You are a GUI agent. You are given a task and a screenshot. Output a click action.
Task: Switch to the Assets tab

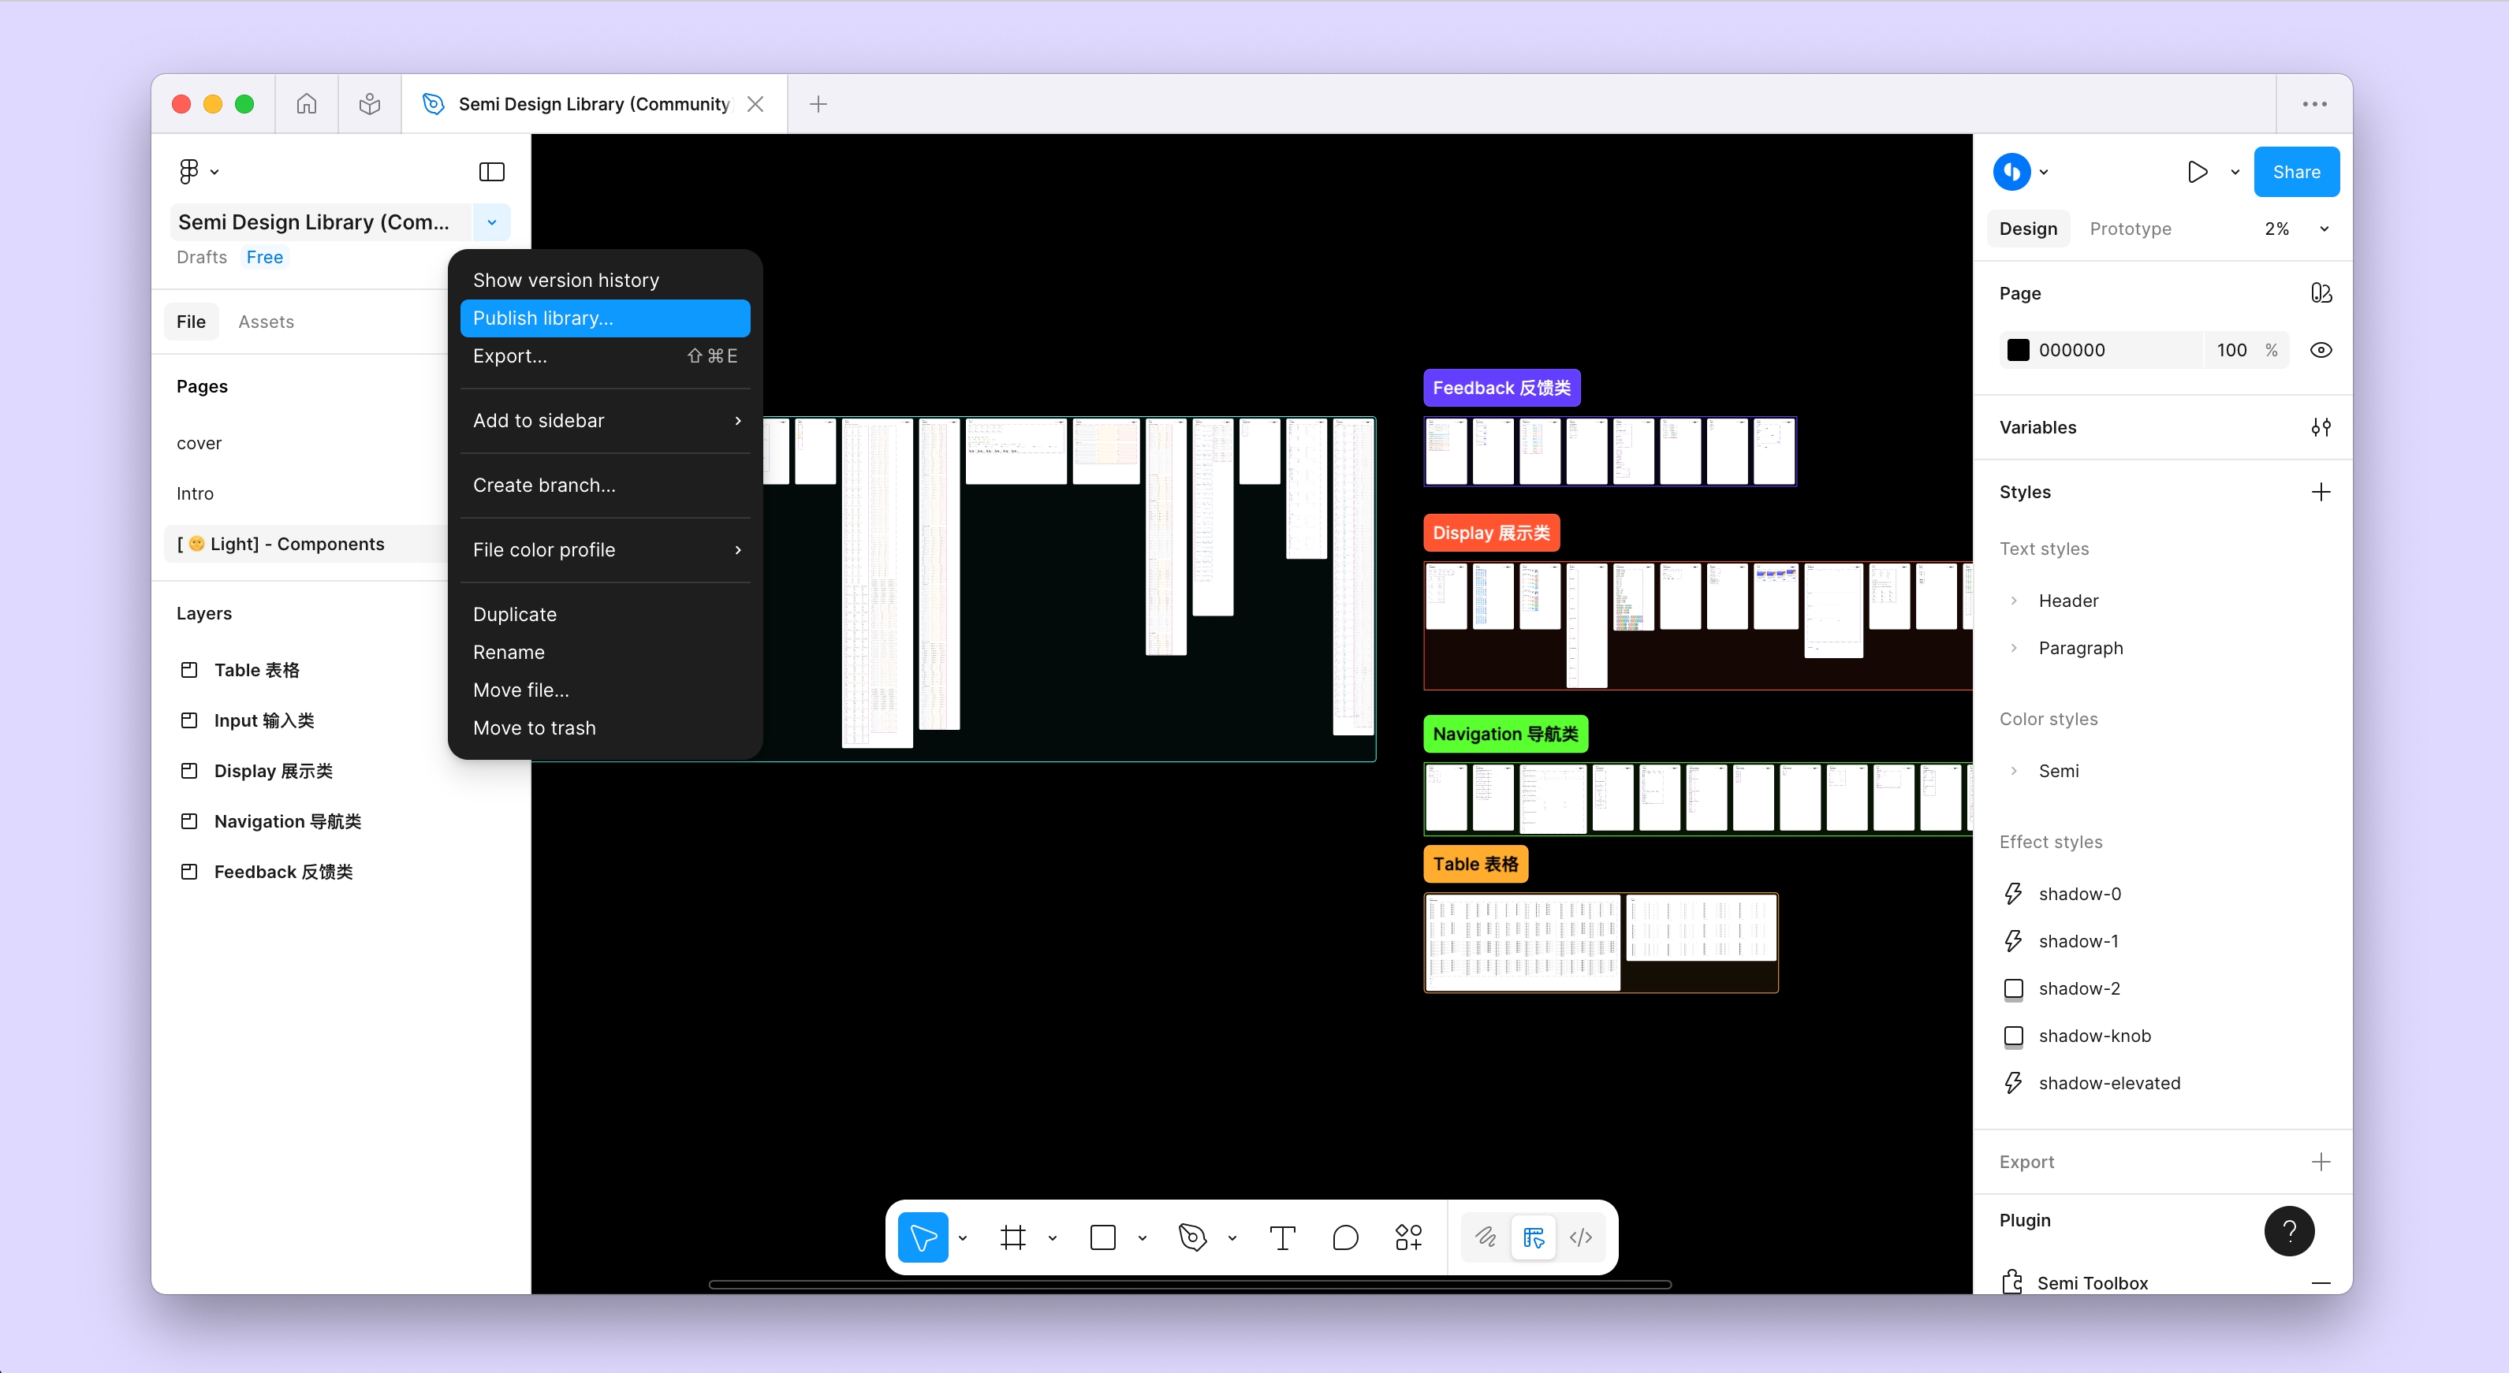coord(266,322)
